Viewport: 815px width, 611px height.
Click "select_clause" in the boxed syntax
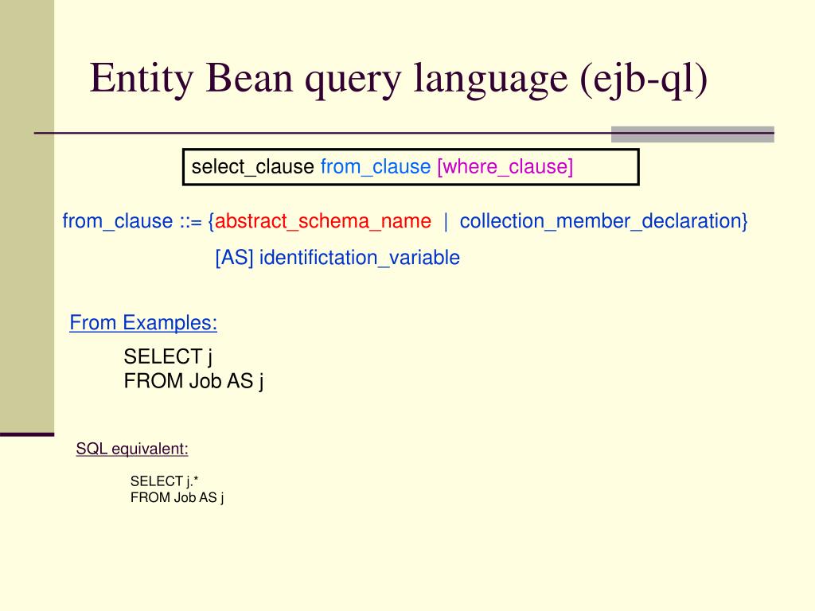[252, 167]
